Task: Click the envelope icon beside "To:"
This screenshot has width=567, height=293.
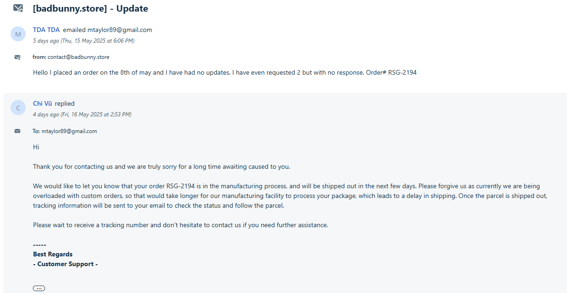Action: [x=17, y=131]
